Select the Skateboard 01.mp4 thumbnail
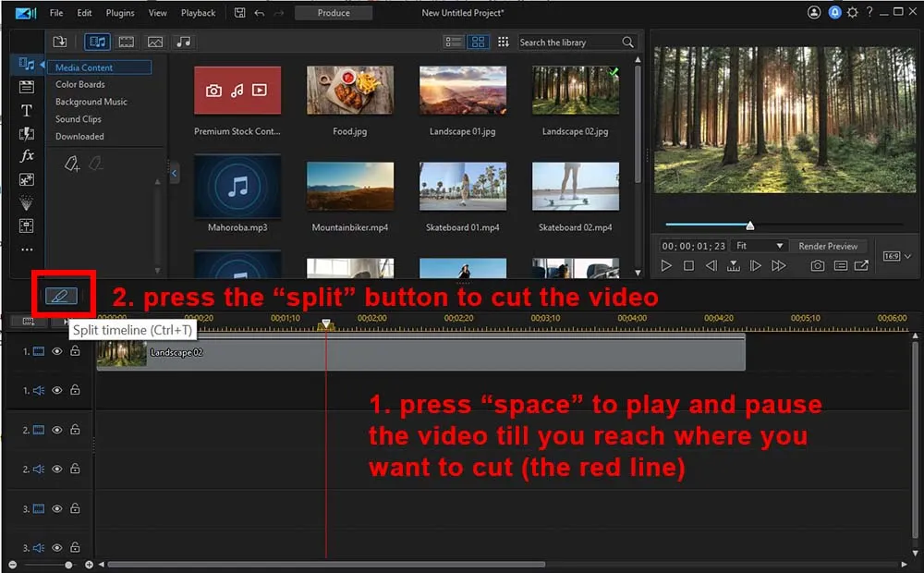 point(462,186)
